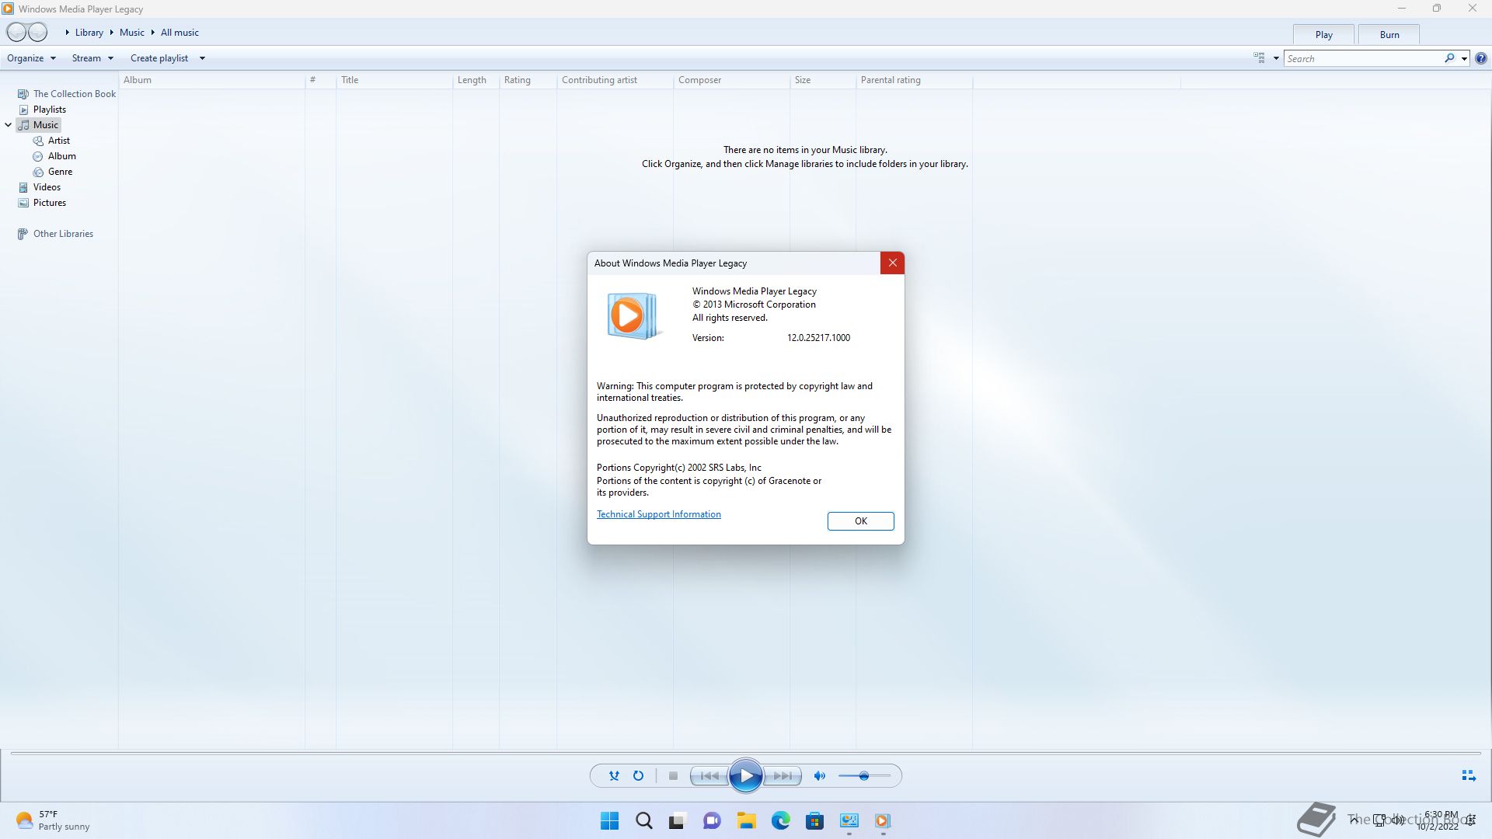Viewport: 1492px width, 839px height.
Task: Mute the volume speaker icon
Action: point(819,775)
